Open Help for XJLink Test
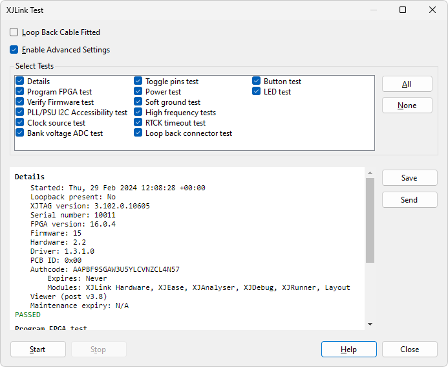448x367 pixels. pyautogui.click(x=348, y=350)
